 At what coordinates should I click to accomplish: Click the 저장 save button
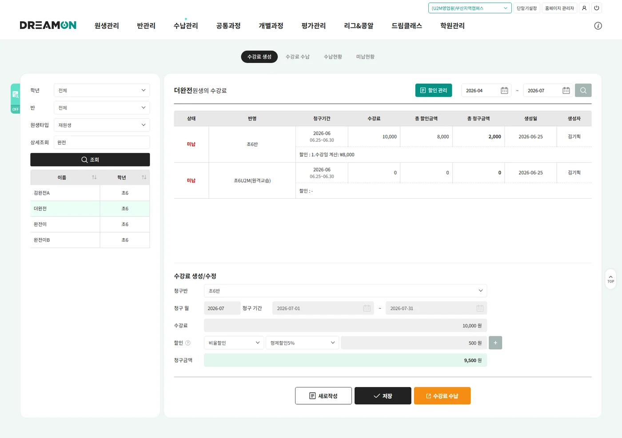pyautogui.click(x=383, y=396)
